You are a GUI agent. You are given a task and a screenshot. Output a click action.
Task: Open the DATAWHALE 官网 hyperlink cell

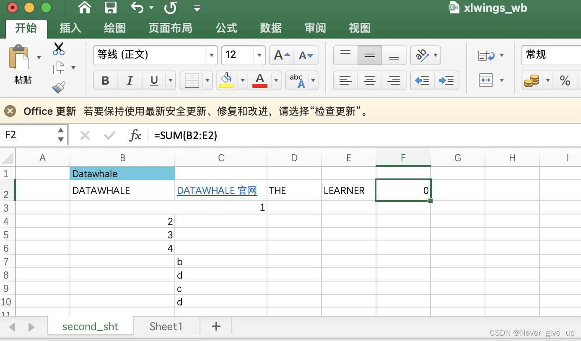[x=217, y=191]
